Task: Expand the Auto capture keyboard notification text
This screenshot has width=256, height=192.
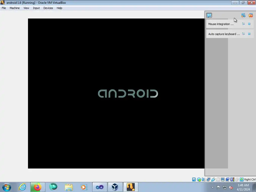Action: pos(224,34)
